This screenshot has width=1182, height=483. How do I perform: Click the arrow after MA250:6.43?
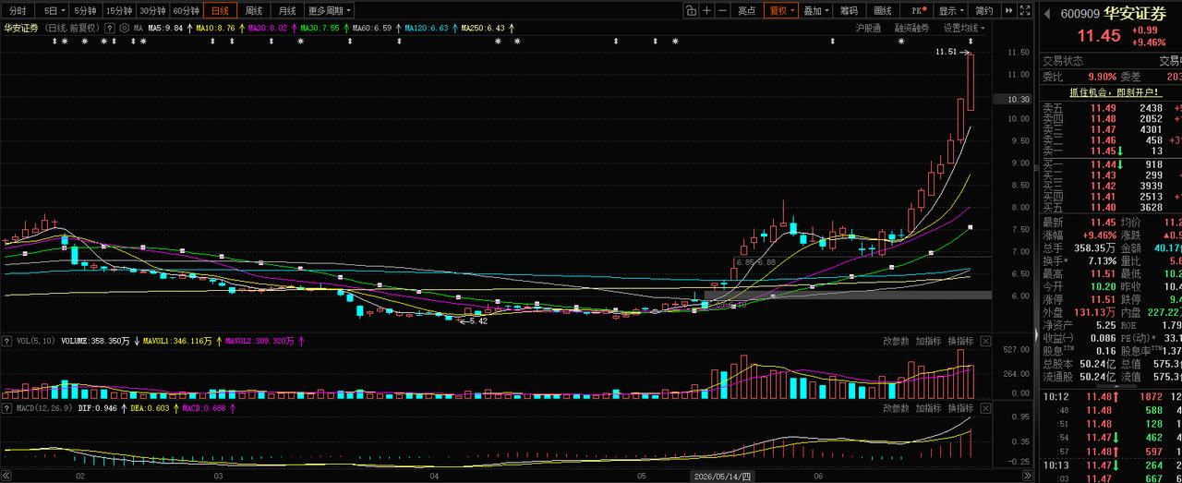tap(512, 28)
